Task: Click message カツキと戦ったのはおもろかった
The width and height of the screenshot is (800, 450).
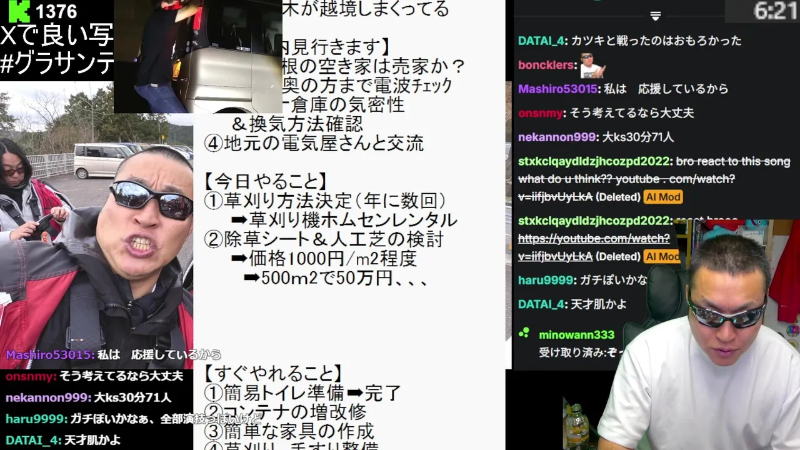Action: tap(656, 41)
